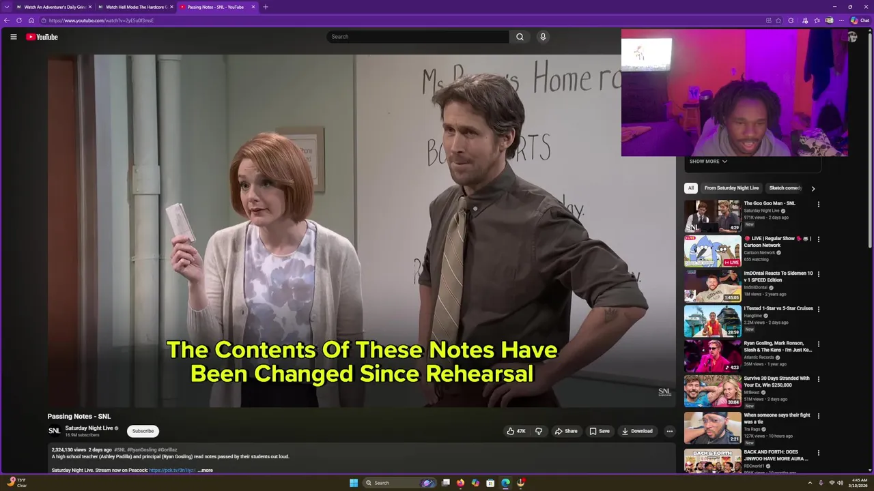Open options menu for ImDOntai Reacts video
This screenshot has width=874, height=491.
[818, 274]
